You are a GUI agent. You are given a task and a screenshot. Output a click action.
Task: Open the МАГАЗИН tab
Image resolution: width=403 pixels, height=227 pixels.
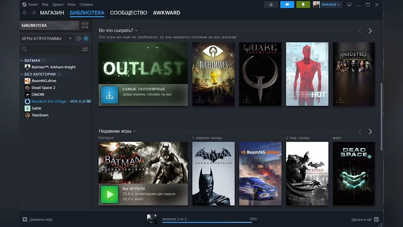pyautogui.click(x=52, y=13)
